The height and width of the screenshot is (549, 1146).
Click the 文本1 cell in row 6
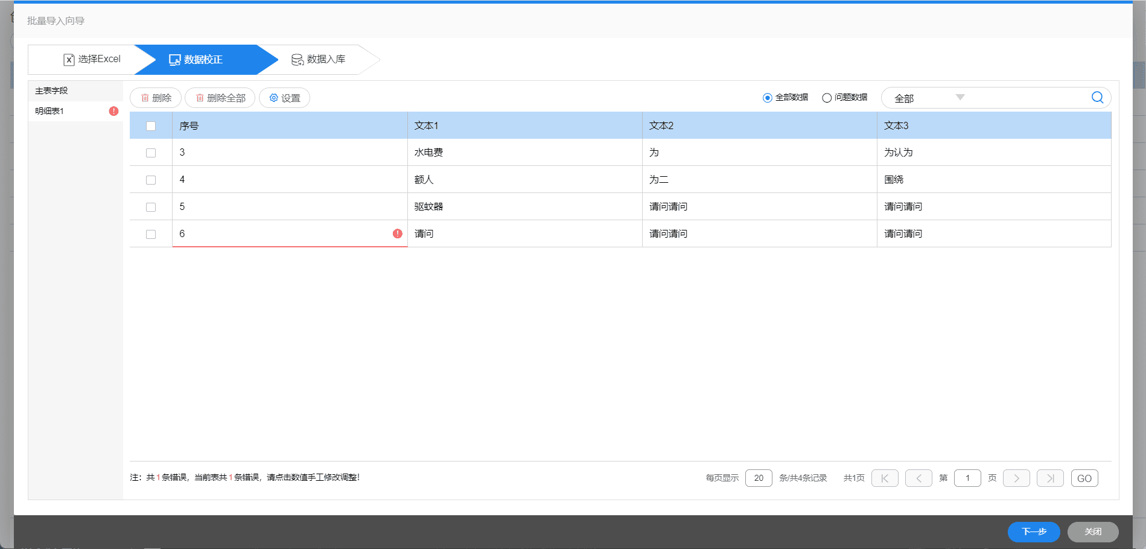click(524, 233)
